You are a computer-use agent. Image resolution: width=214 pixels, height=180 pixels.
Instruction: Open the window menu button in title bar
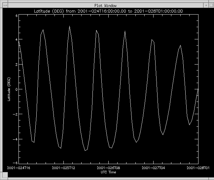5,5
